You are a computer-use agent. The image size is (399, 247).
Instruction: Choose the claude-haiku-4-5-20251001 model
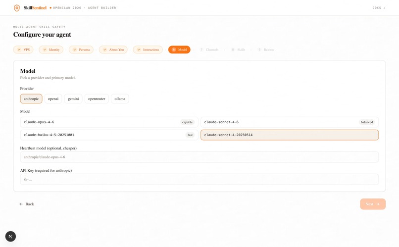[109, 135]
